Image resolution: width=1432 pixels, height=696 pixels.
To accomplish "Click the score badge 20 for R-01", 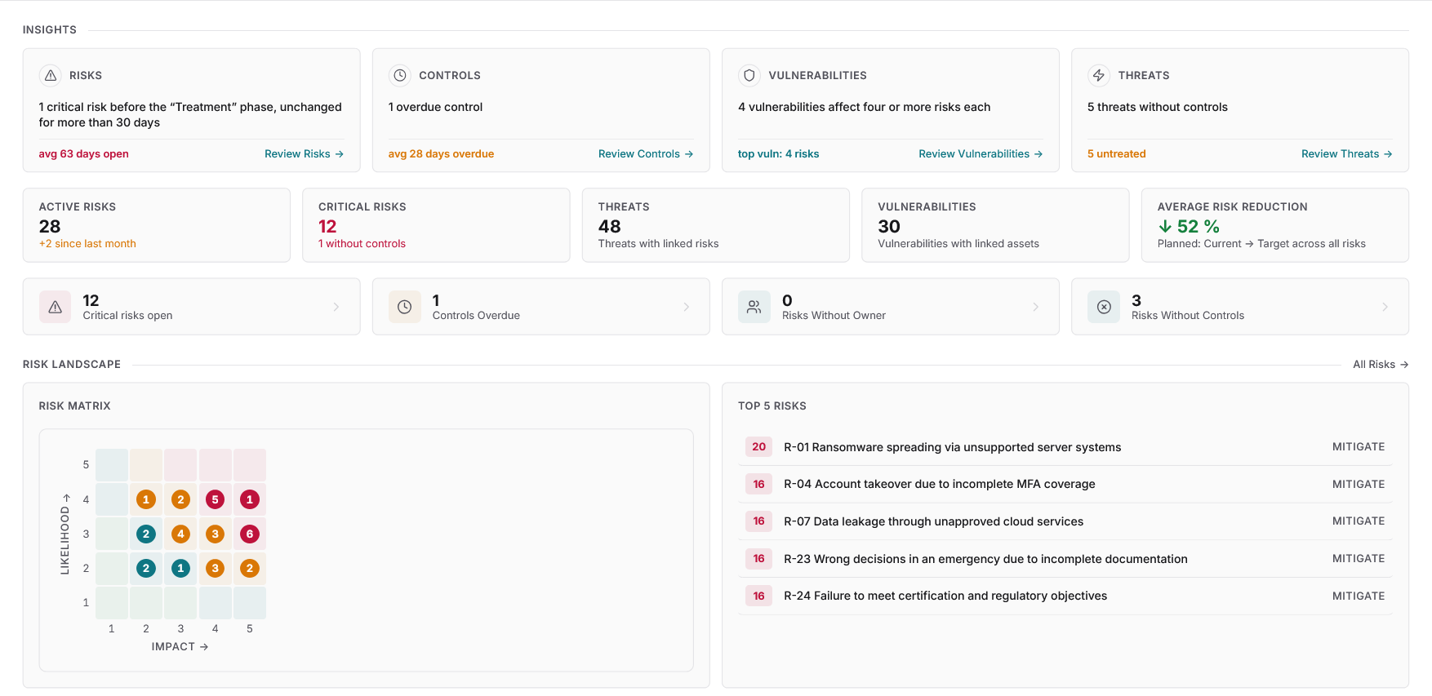I will 758,446.
